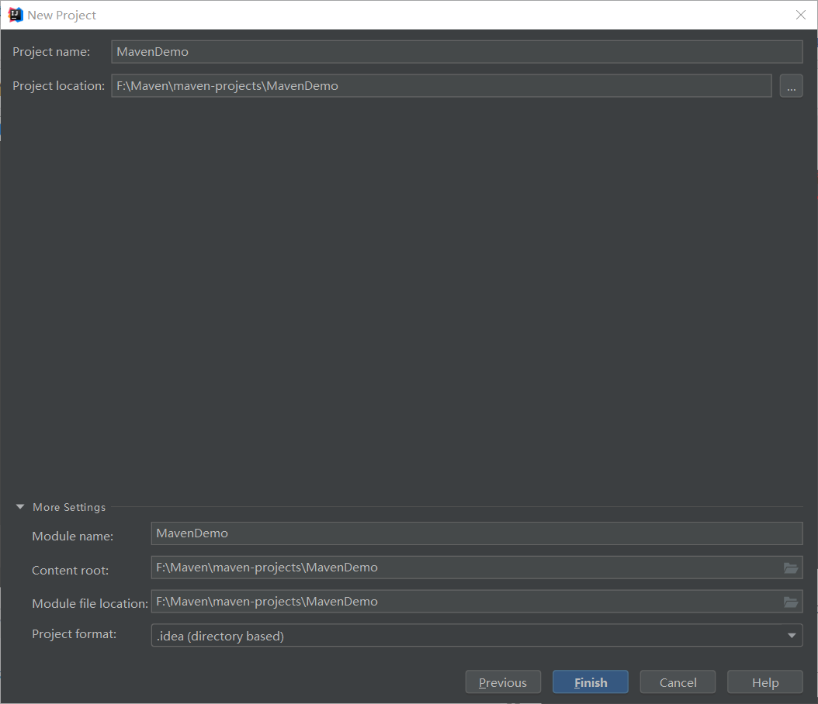
Task: Collapse the More Settings section
Action: coord(19,506)
